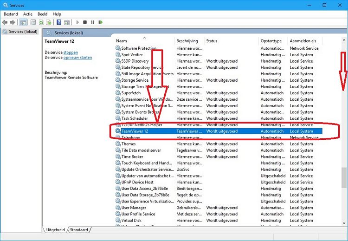Click the gear icon of User Manager
The width and height of the screenshot is (348, 241).
[118, 208]
